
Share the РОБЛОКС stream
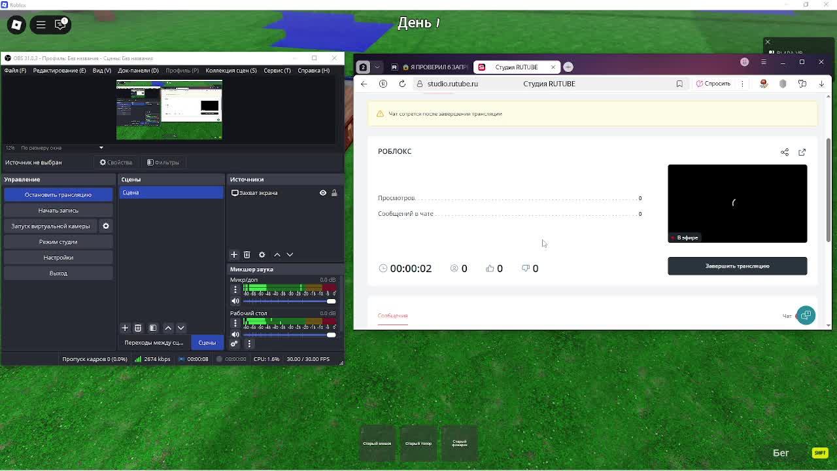785,152
